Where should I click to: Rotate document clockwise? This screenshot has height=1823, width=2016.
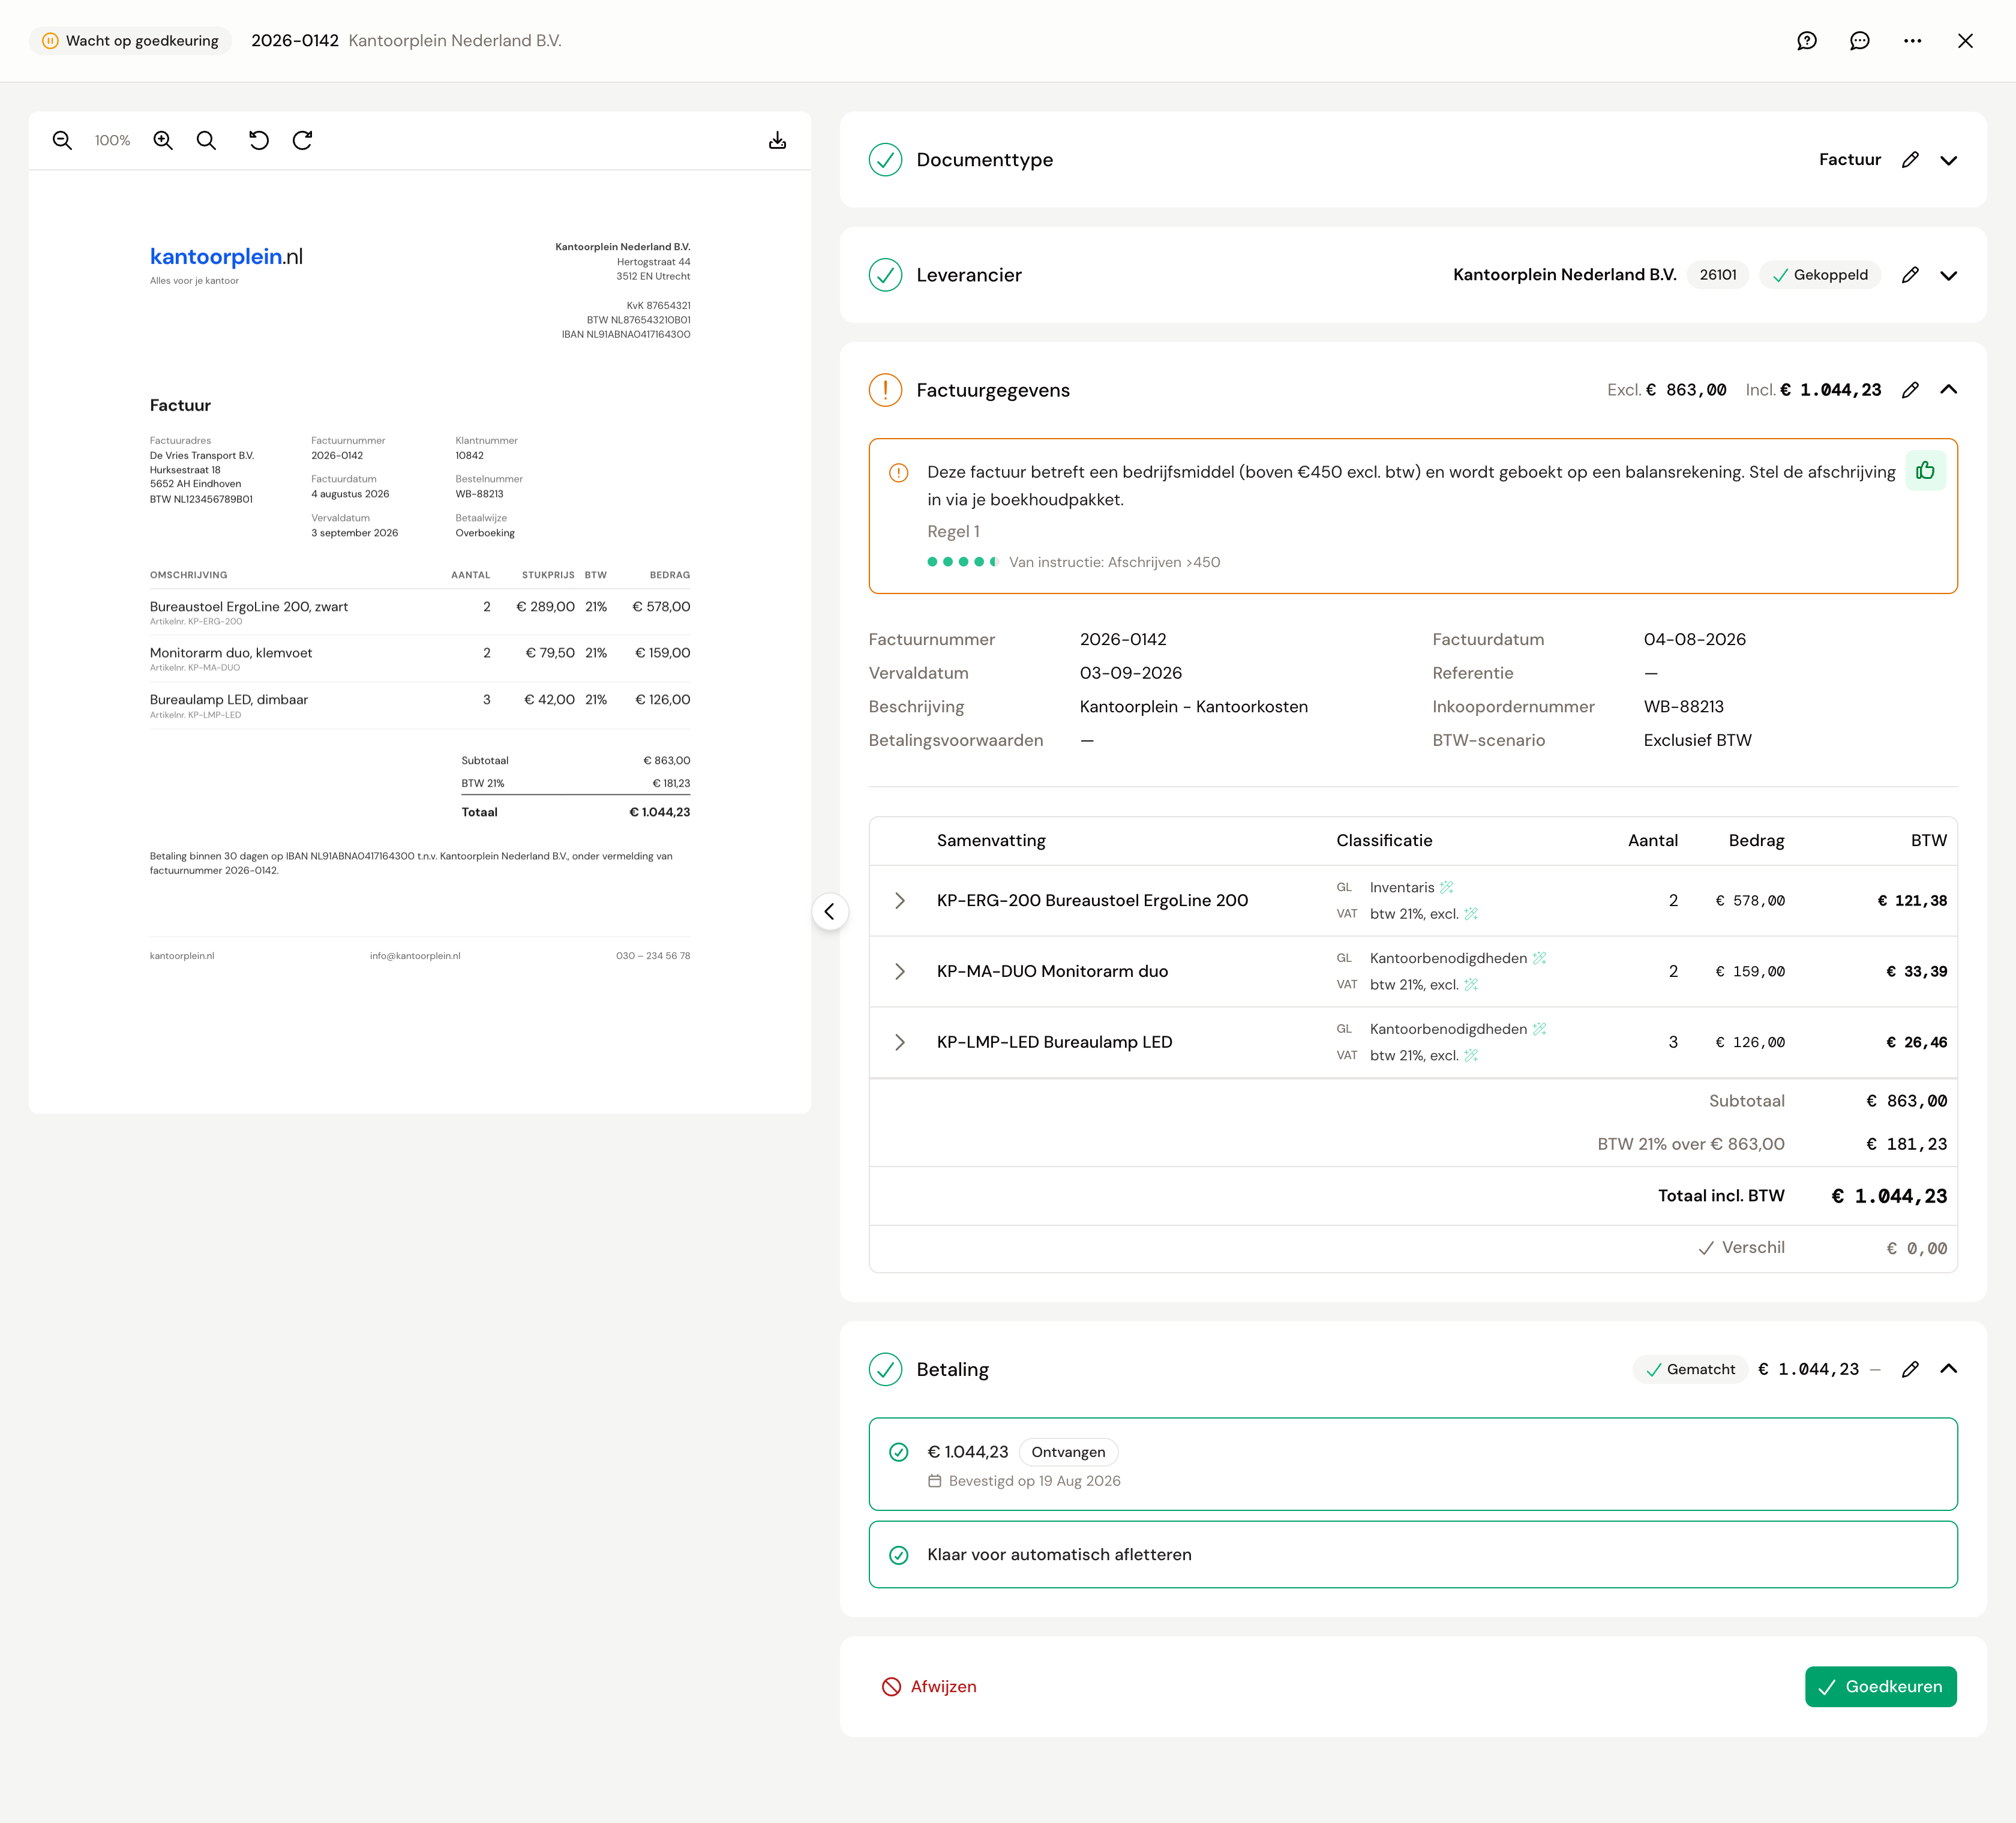click(303, 141)
